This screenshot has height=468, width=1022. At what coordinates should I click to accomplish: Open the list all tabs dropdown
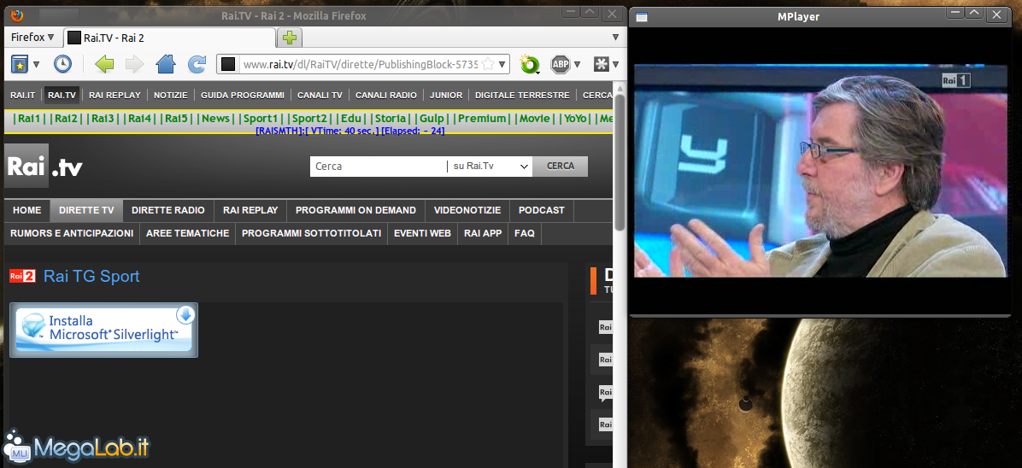pos(615,38)
